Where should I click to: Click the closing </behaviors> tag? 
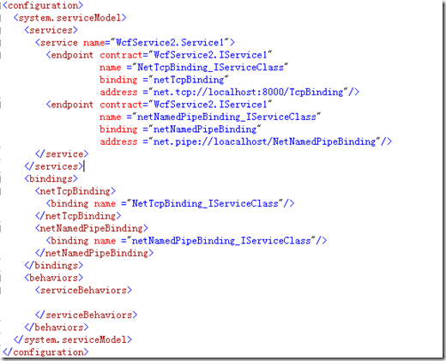(x=57, y=328)
